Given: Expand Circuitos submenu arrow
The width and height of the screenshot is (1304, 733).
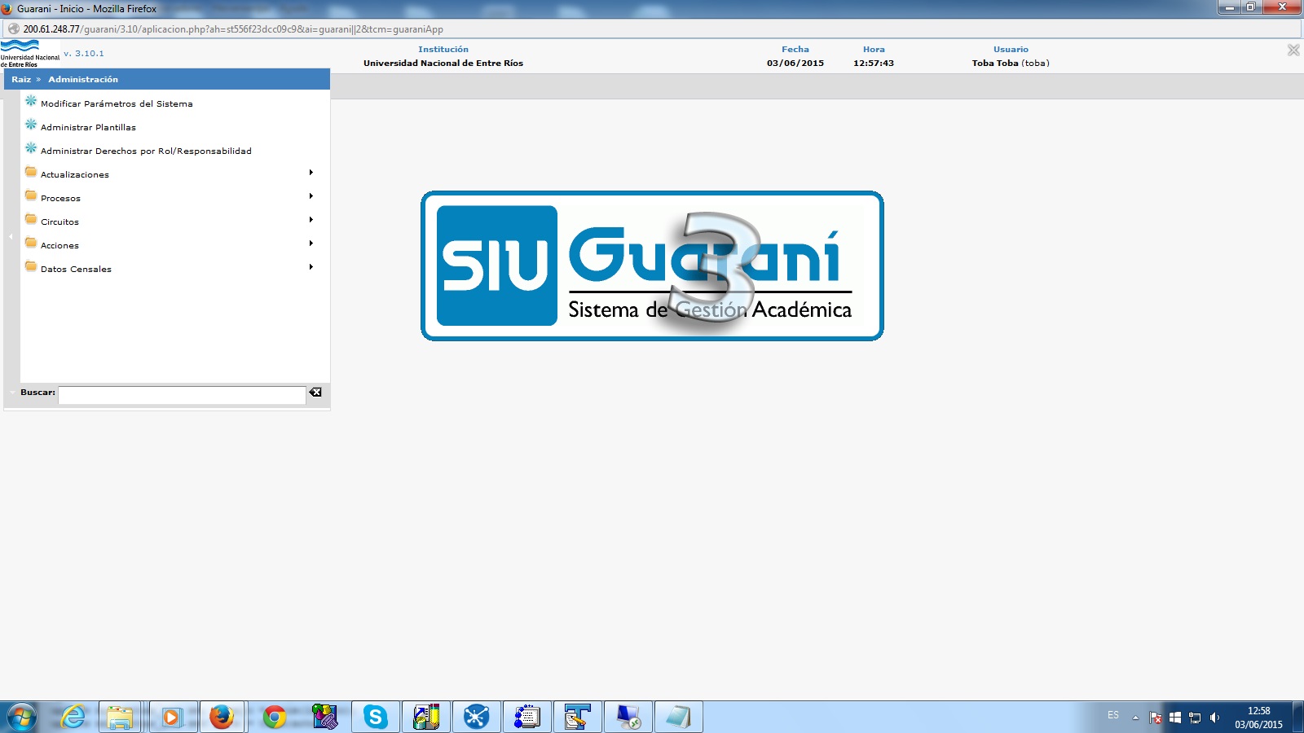Looking at the screenshot, I should tap(311, 220).
